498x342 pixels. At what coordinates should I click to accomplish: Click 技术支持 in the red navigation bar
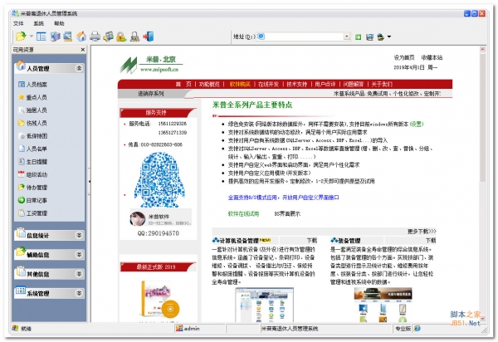coord(297,84)
